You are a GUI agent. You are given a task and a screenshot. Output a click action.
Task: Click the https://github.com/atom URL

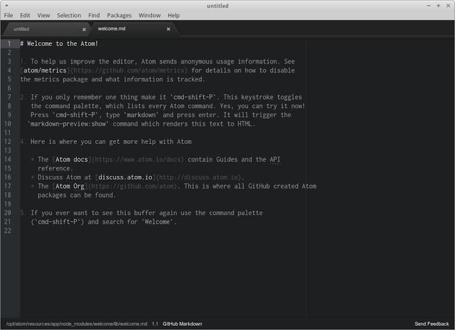tap(133, 186)
